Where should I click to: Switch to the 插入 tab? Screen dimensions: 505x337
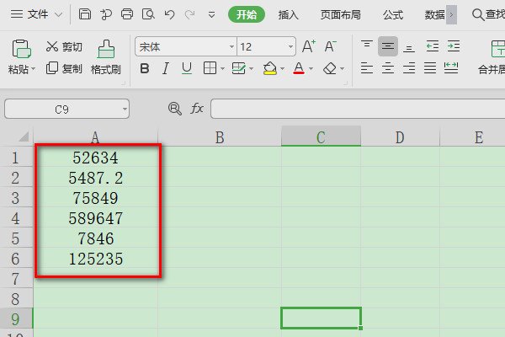288,14
